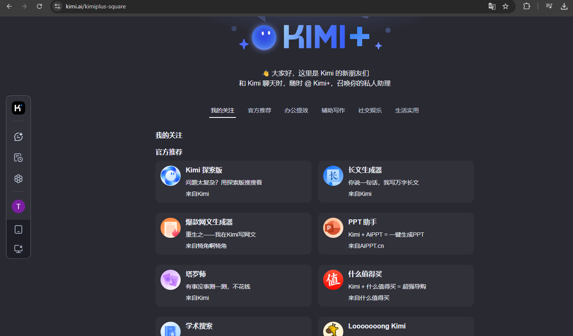Screen dimensions: 573x336
Task: Open the 长文生成器 card title
Action: pyautogui.click(x=365, y=170)
